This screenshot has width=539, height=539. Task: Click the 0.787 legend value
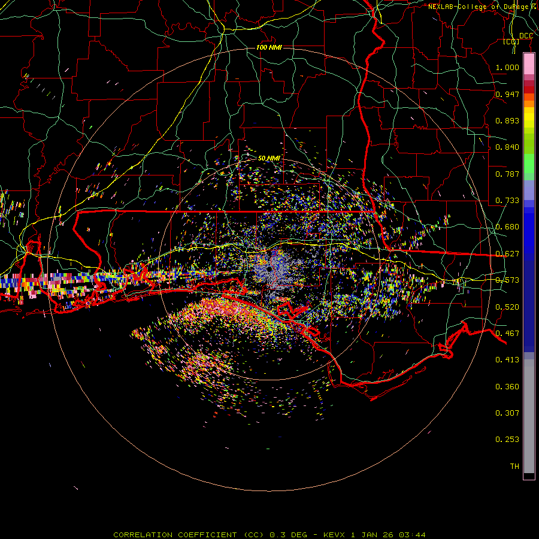coord(507,174)
